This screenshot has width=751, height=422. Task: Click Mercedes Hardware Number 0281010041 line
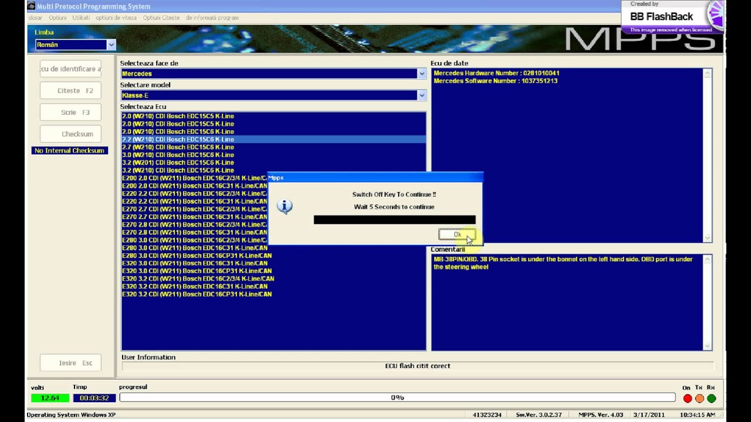tap(496, 73)
